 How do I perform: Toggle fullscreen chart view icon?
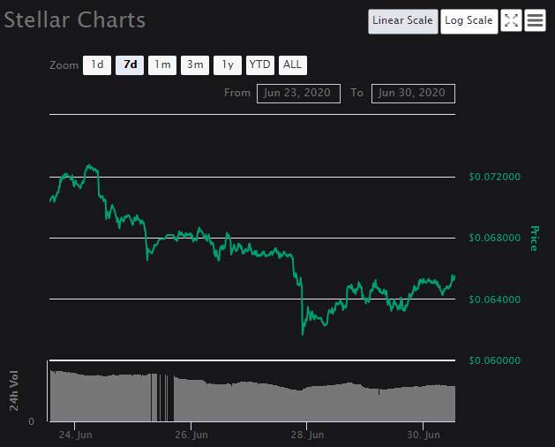(x=511, y=20)
